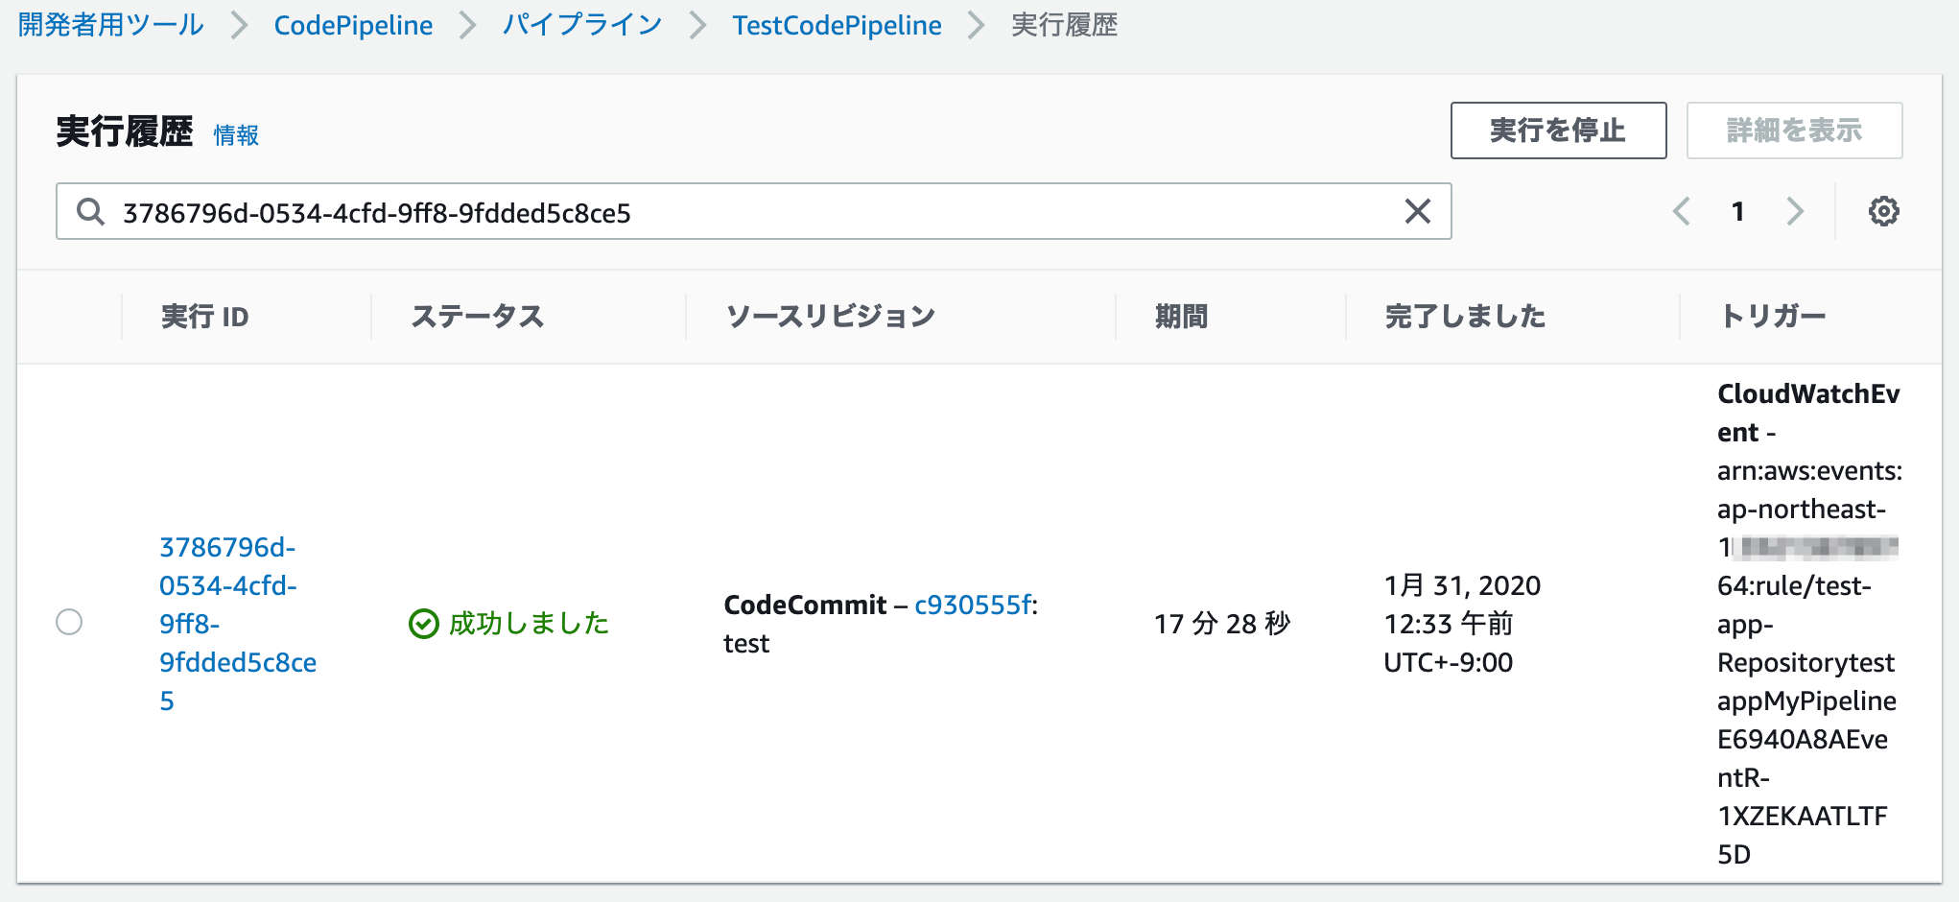Open the 情報 help link

pyautogui.click(x=235, y=136)
